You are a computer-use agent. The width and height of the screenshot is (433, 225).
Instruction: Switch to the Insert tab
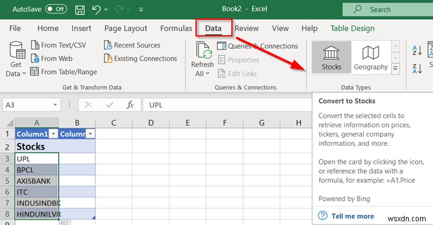[x=81, y=28]
